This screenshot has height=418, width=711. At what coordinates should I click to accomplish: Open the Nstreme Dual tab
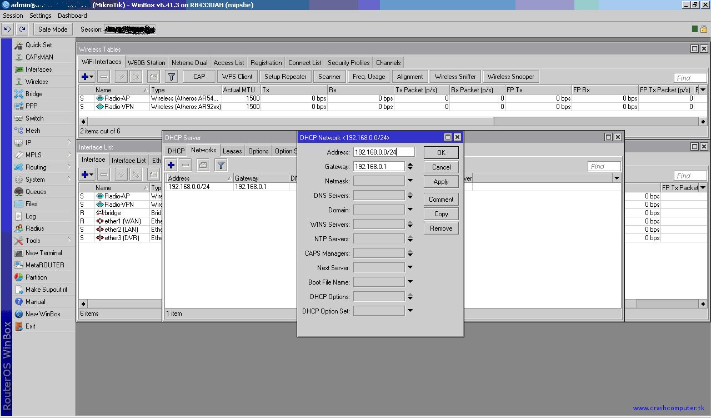pyautogui.click(x=189, y=62)
